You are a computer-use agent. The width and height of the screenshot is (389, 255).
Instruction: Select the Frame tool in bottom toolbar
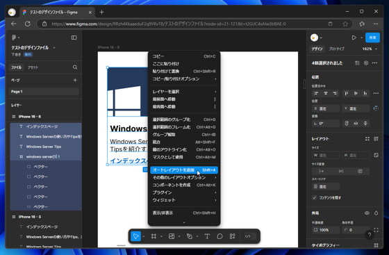pyautogui.click(x=154, y=236)
